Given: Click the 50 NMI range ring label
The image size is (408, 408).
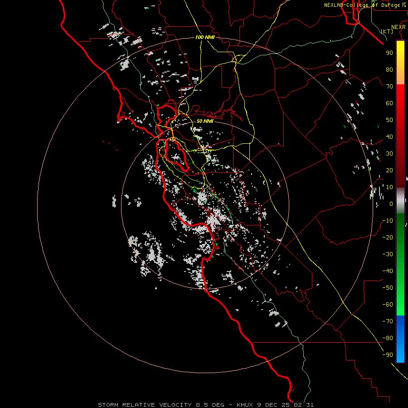Looking at the screenshot, I should (x=205, y=121).
